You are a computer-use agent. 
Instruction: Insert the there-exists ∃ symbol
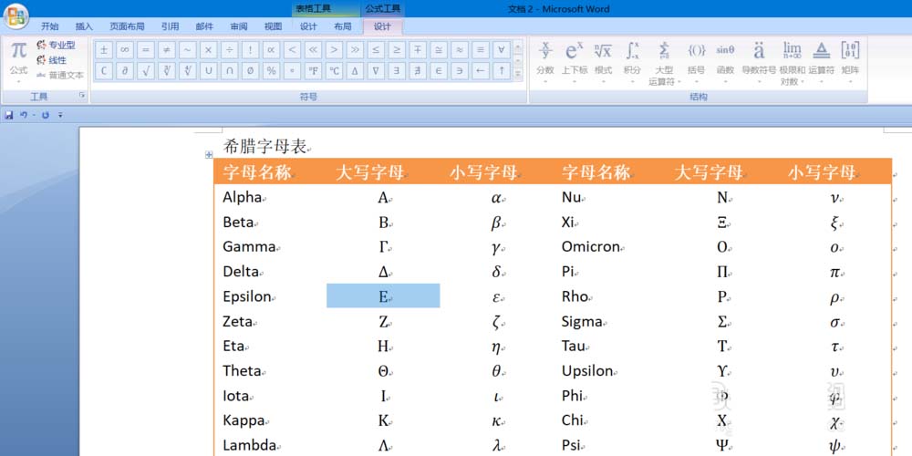[x=397, y=71]
